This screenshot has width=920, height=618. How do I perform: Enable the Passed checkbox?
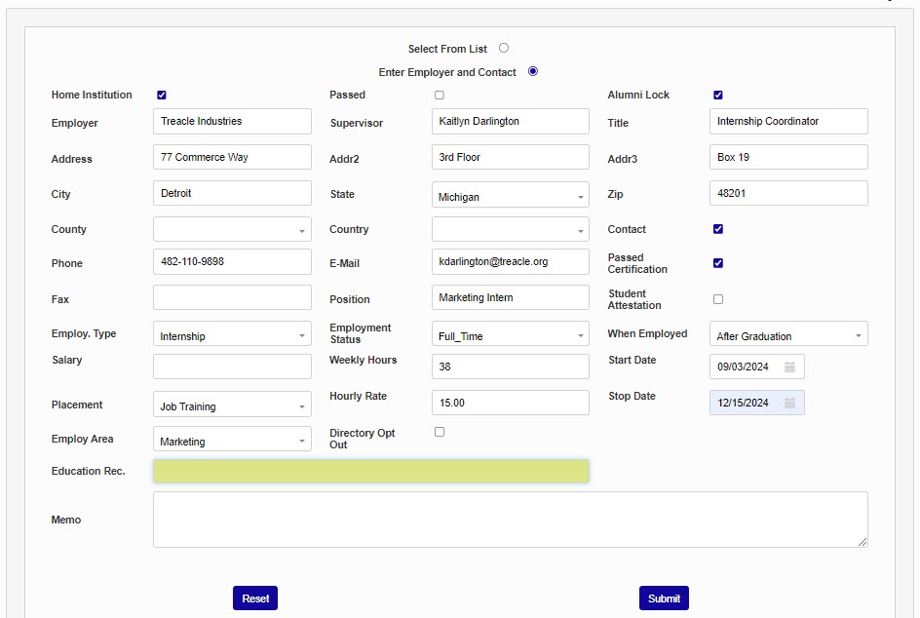click(x=440, y=96)
